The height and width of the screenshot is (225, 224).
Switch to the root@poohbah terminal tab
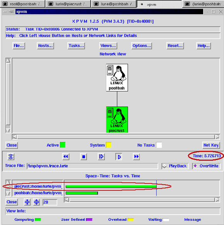23,4
